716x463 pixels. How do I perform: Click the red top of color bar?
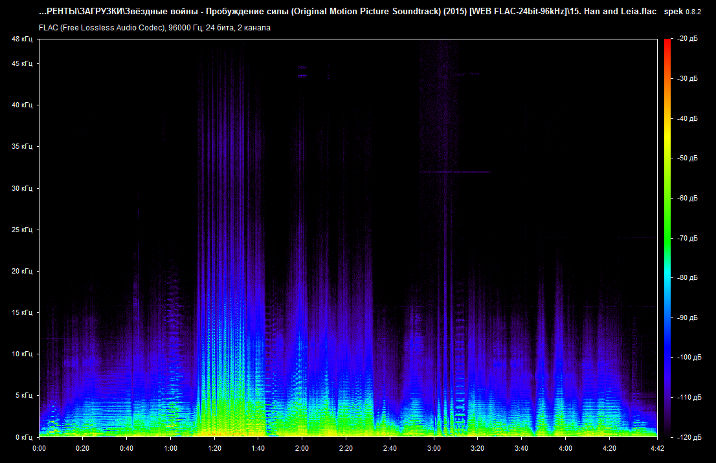click(x=667, y=43)
